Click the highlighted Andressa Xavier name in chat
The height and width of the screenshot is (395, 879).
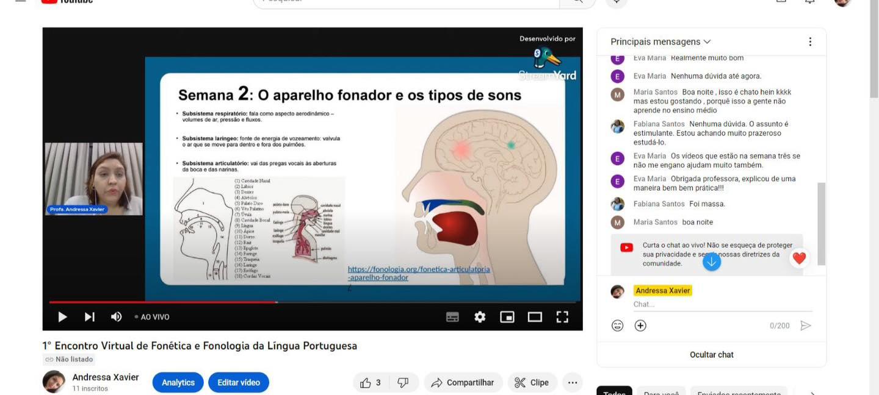[663, 291]
